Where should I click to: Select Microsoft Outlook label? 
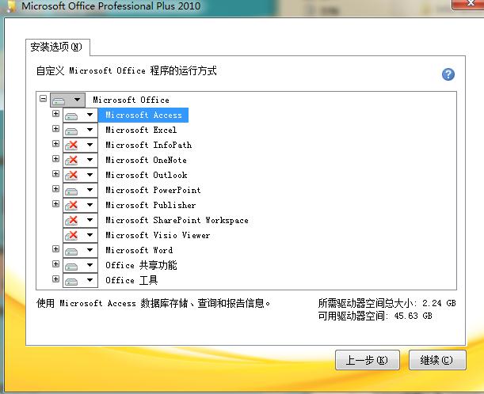(147, 176)
